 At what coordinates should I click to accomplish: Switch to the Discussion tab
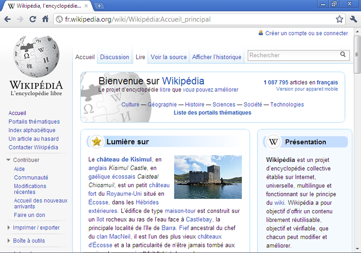click(x=114, y=57)
